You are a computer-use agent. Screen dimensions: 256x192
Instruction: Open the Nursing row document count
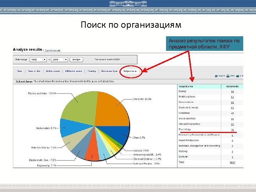[232, 152]
